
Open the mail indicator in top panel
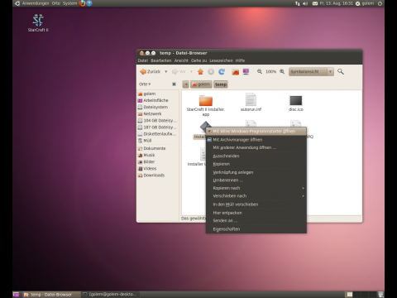(315, 3)
